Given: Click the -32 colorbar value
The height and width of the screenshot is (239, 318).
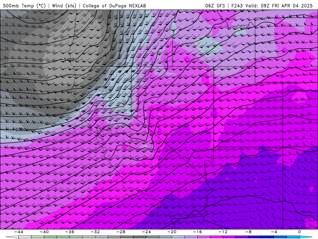Looking at the screenshot, I should click(95, 232).
